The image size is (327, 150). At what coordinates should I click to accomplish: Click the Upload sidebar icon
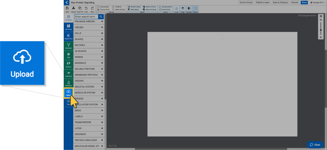click(x=68, y=93)
